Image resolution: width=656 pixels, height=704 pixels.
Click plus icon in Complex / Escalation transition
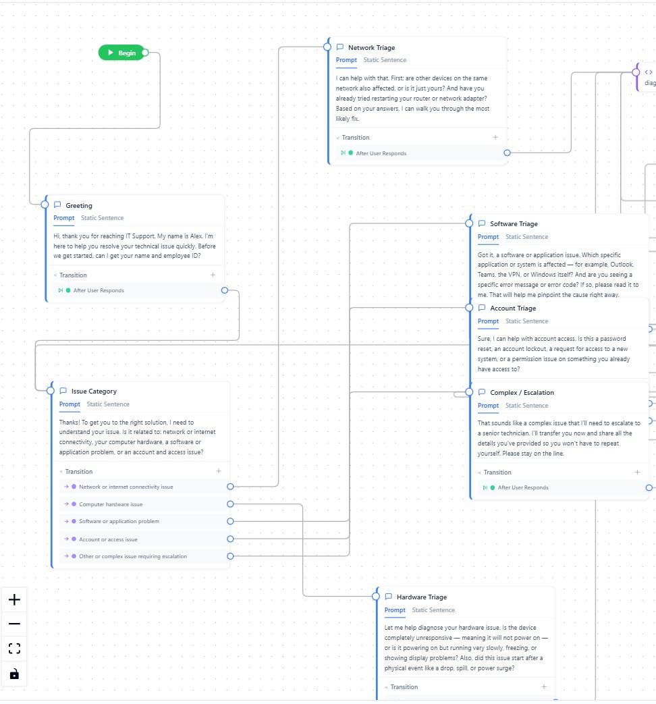637,472
